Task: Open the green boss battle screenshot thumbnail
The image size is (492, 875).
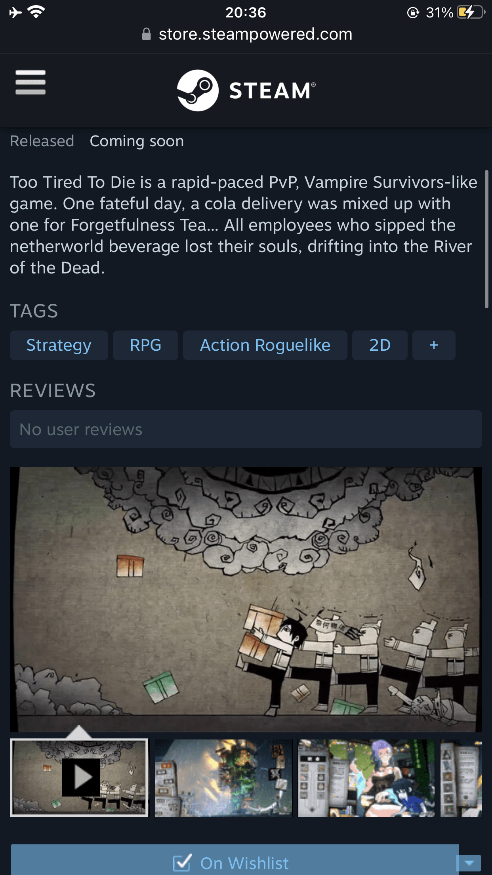Action: [223, 778]
